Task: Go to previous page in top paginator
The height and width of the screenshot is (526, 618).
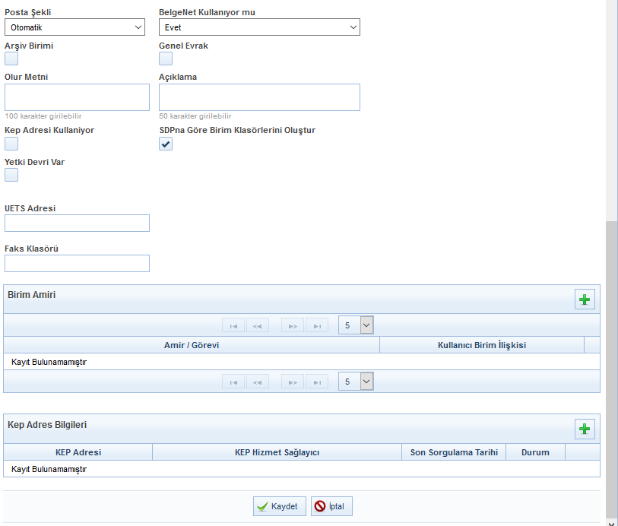Action: click(258, 325)
